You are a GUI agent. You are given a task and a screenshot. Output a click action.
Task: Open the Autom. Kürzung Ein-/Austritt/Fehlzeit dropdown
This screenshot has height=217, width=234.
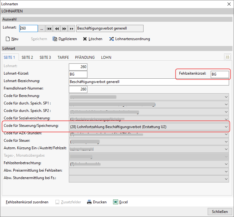pyautogui.click(x=149, y=149)
